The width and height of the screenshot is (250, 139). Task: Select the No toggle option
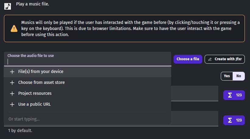coord(239,76)
